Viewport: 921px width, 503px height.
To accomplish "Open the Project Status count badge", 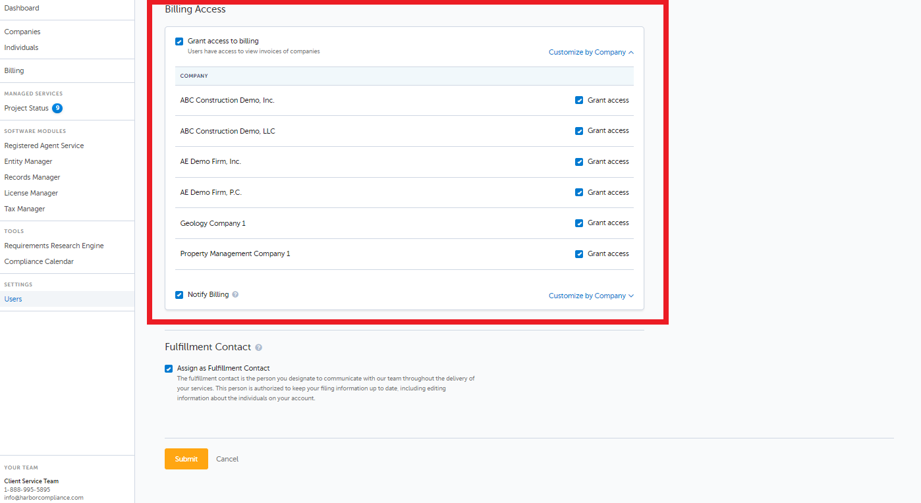I will point(57,108).
